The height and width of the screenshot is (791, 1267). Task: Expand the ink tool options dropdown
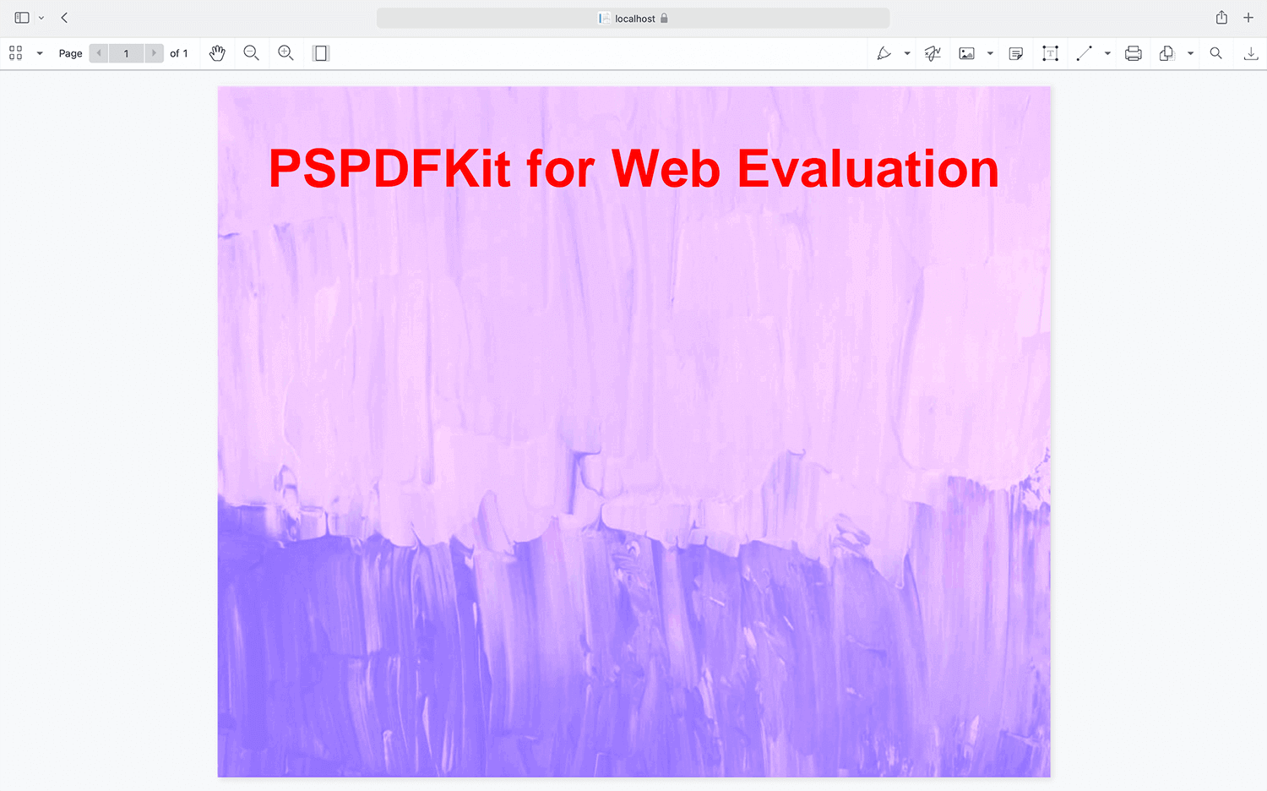(x=907, y=53)
